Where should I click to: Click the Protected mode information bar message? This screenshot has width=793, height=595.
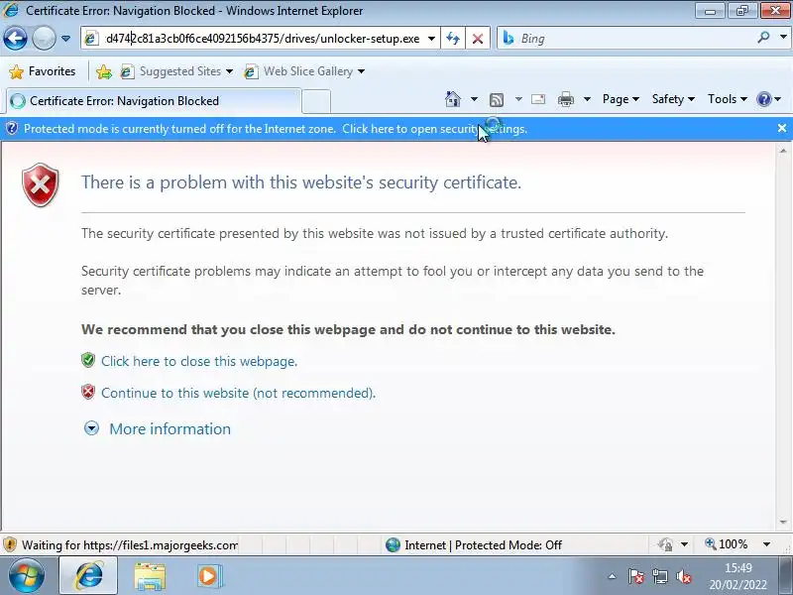point(276,129)
